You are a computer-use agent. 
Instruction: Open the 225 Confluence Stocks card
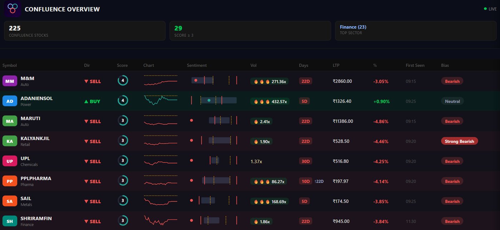tap(85, 31)
